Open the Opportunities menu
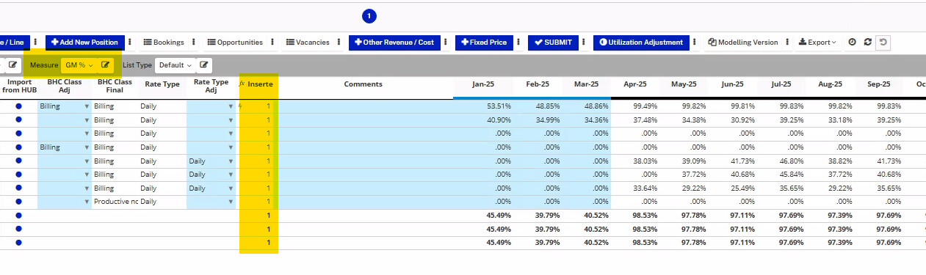This screenshot has height=275, width=926. coord(236,43)
